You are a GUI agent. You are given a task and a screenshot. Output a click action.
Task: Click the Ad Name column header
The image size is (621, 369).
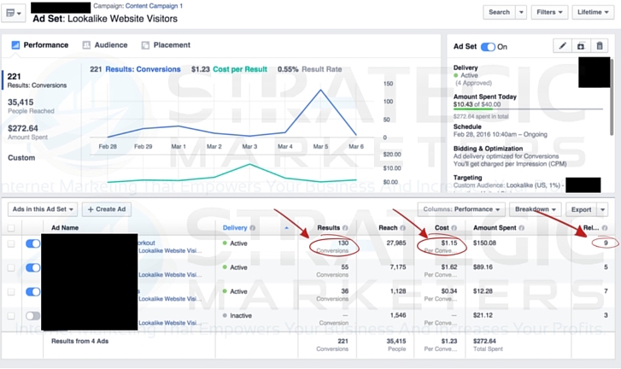pyautogui.click(x=65, y=228)
